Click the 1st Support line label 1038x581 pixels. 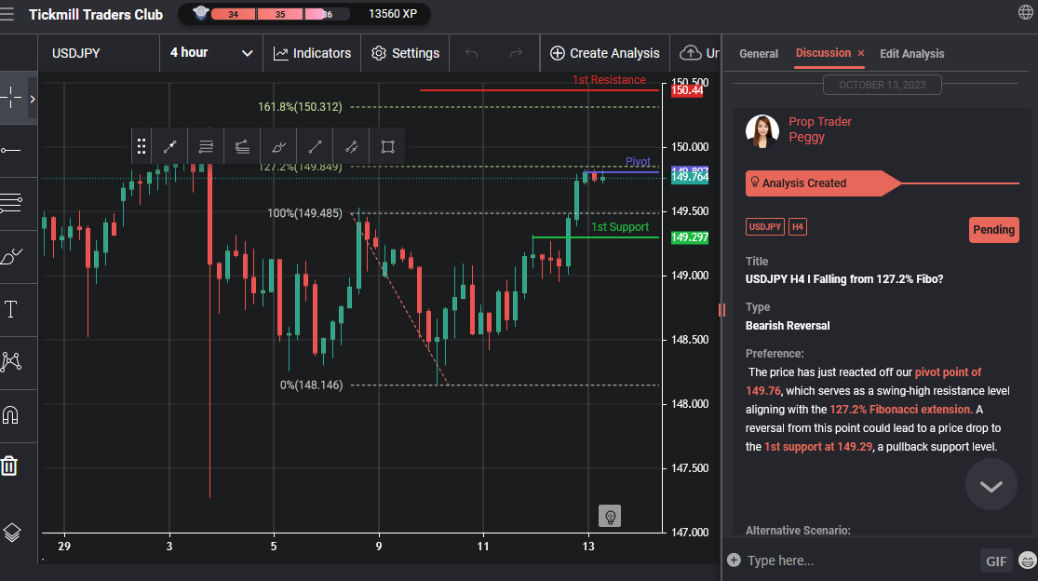pos(620,227)
